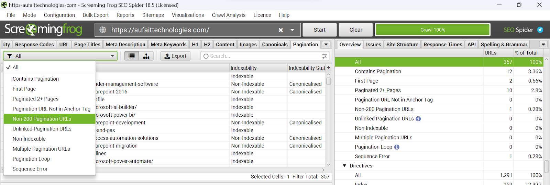
Task: Select First Page filter option
Action: 49,89
